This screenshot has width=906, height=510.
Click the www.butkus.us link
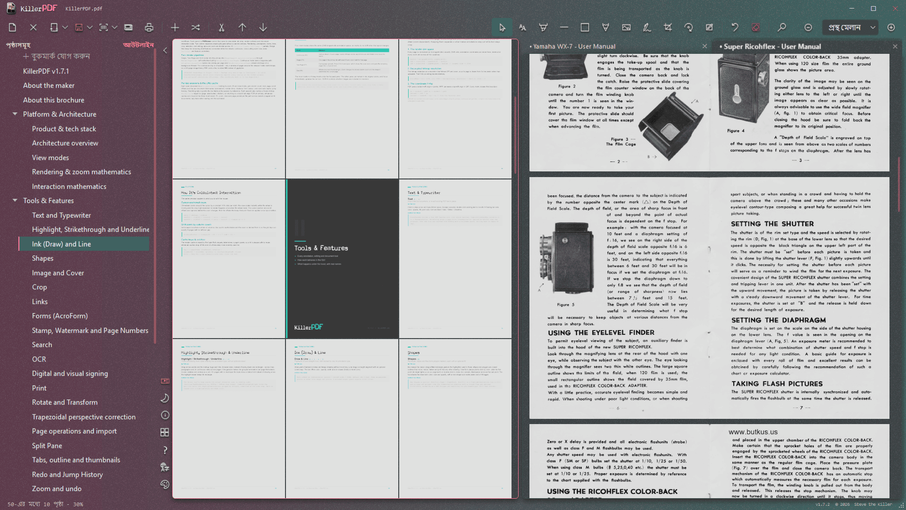[x=753, y=432]
